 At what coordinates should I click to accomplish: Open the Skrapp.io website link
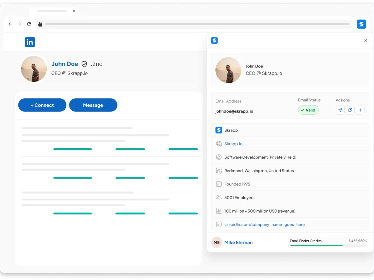coord(233,144)
